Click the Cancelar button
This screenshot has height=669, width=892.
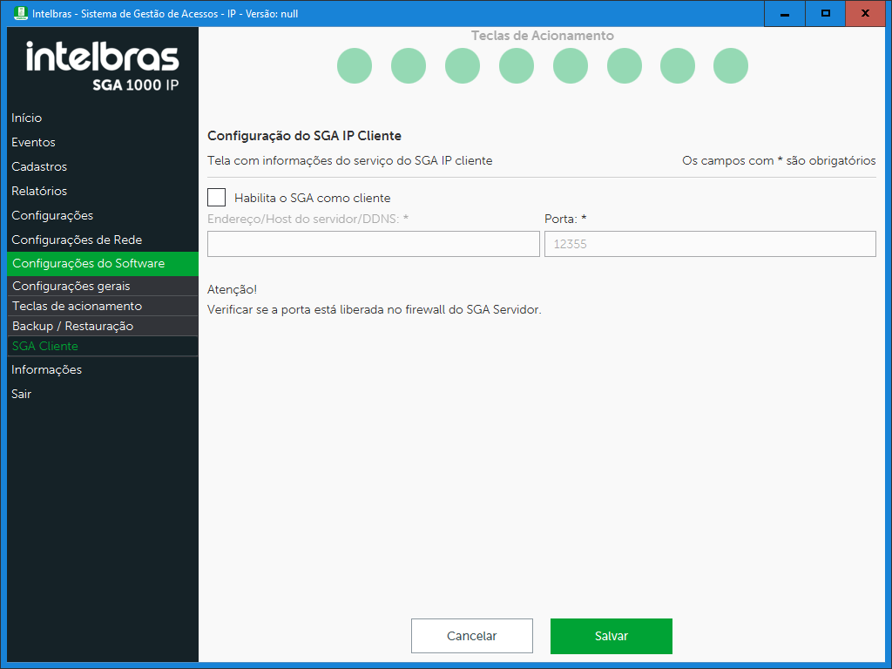(x=471, y=636)
